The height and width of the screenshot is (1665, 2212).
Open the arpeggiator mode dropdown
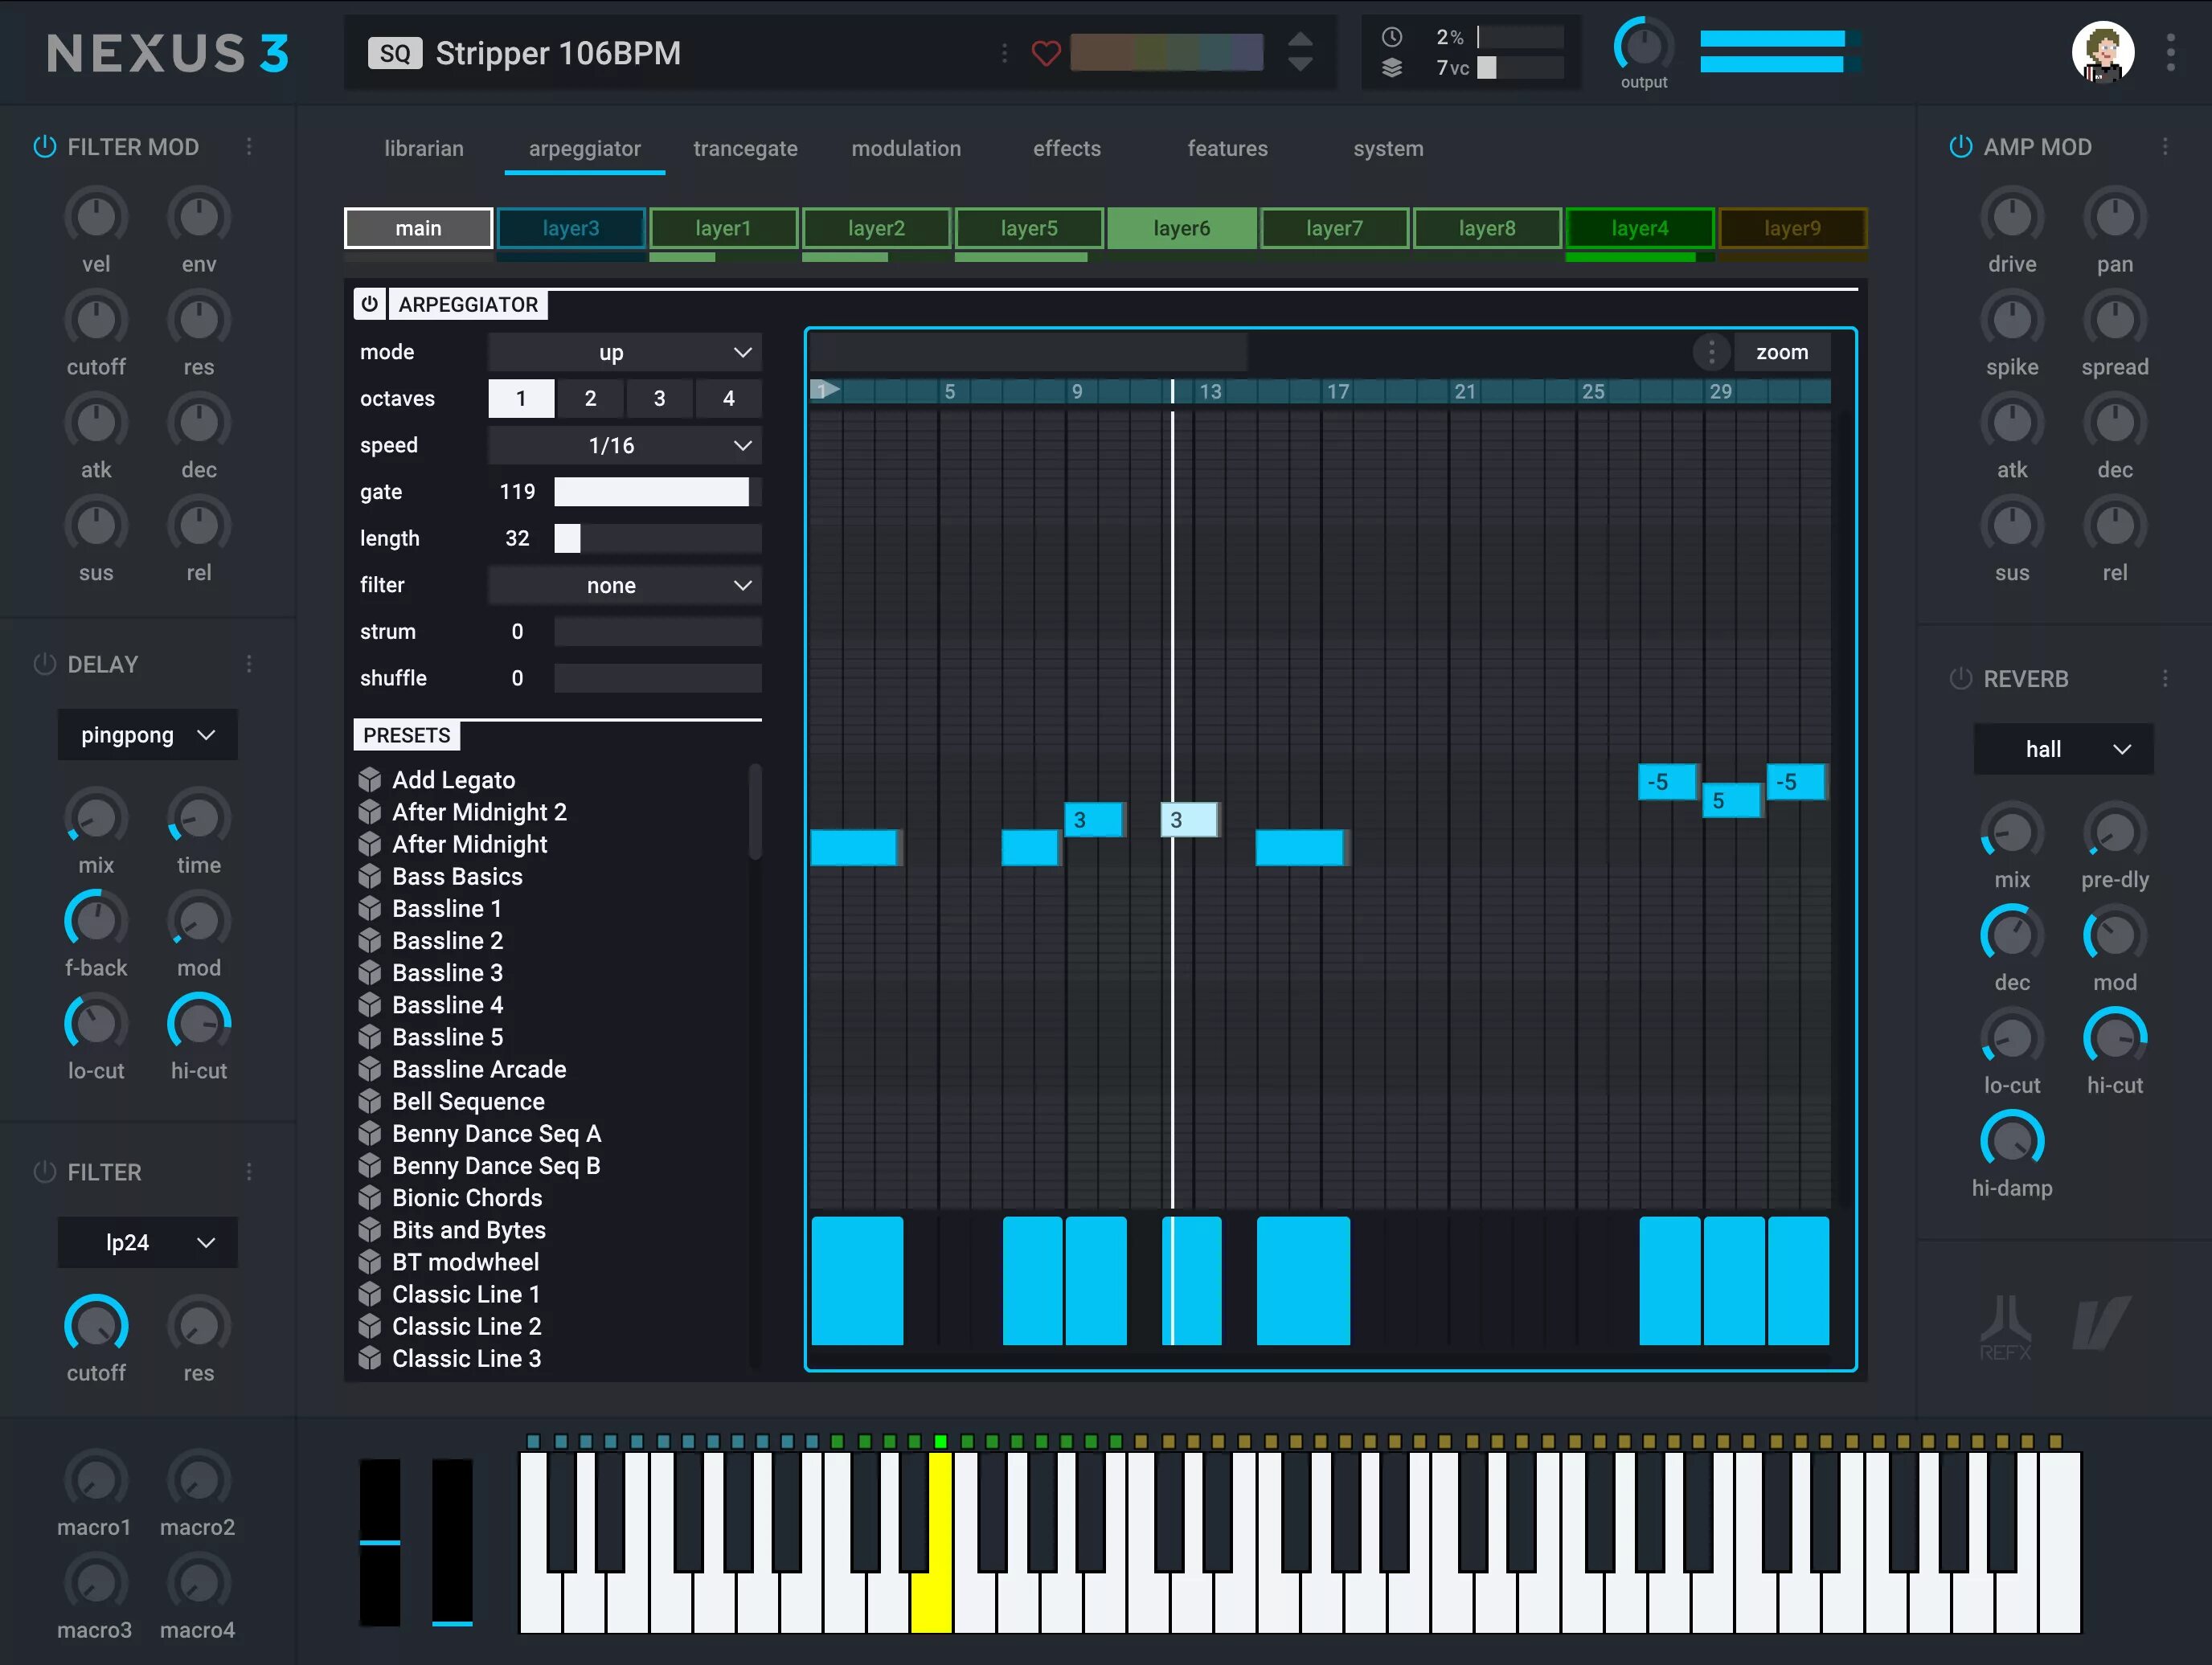(x=623, y=352)
